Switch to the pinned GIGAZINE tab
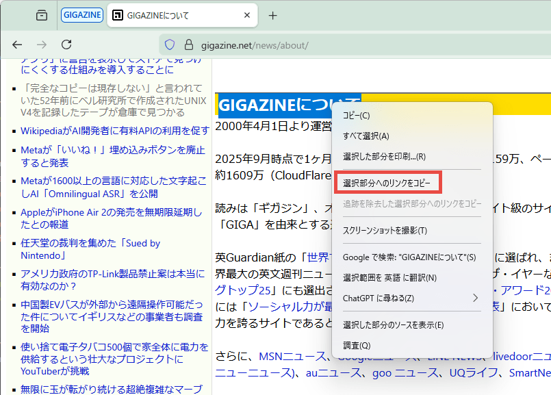 point(81,16)
